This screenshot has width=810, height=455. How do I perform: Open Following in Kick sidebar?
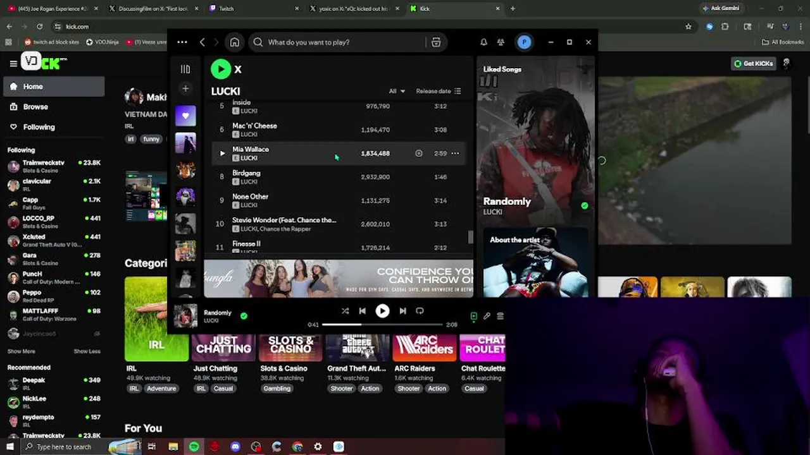coord(54,127)
